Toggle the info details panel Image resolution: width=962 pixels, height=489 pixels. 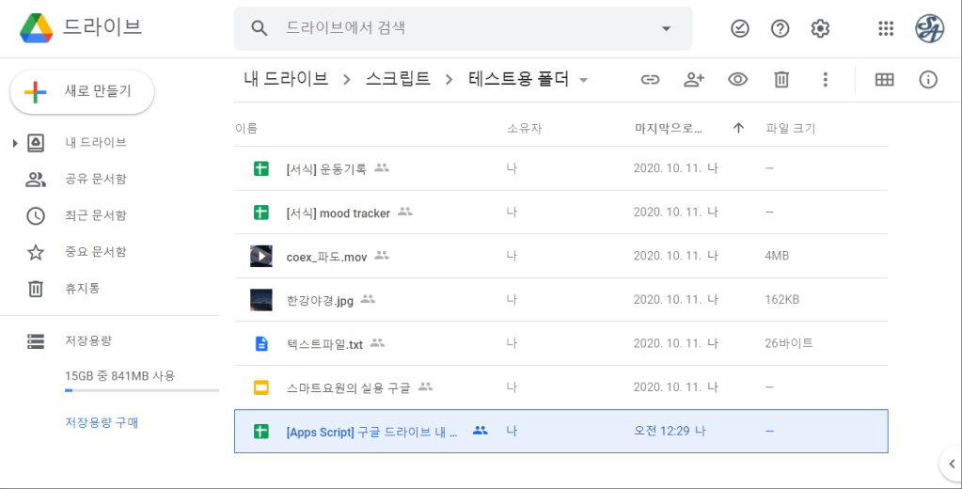pos(928,80)
